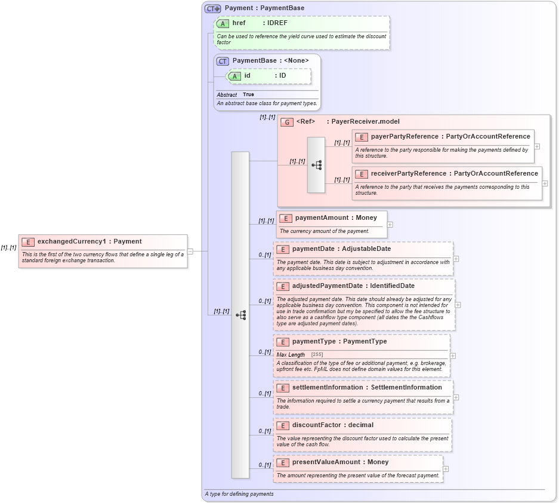Click the receiverPartyReference description text
The image size is (559, 503).
pos(442,190)
